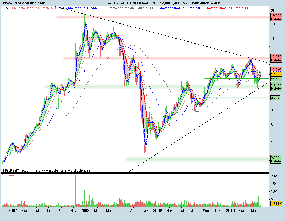Image resolution: width=285 pixels, height=221 pixels.
Task: Click the www.ProRealTime.com header text
Action: coord(24,3)
